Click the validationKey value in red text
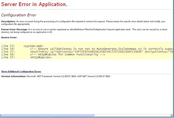Screen dimensions: 174x118 pyautogui.click(x=108, y=52)
